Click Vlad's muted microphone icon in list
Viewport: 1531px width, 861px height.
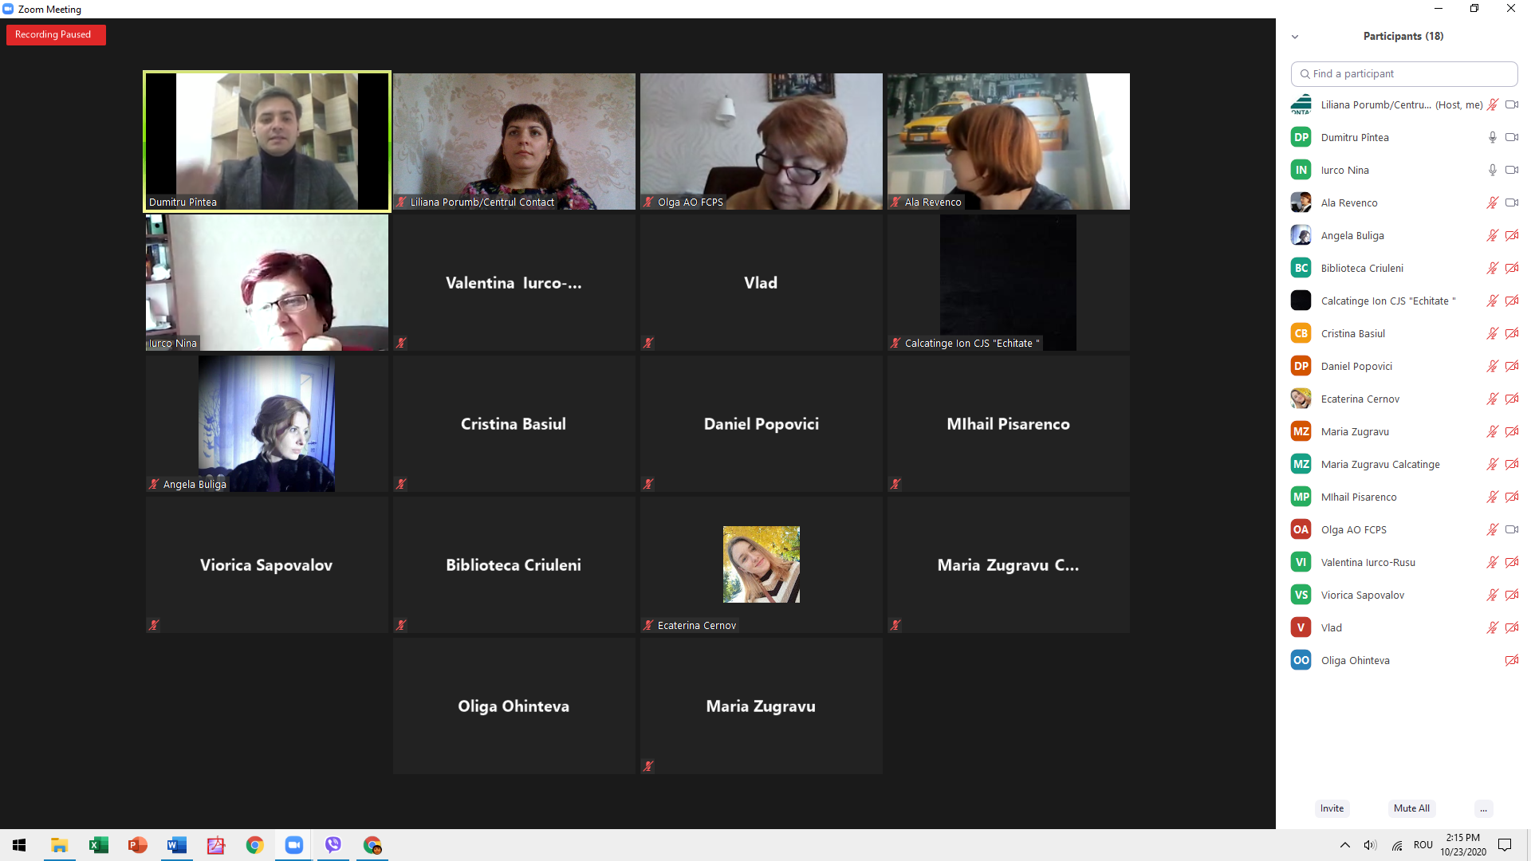tap(1492, 627)
